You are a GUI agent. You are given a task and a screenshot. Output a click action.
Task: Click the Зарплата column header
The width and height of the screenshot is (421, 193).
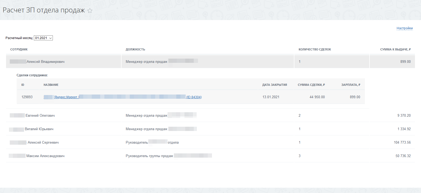[x=351, y=85]
